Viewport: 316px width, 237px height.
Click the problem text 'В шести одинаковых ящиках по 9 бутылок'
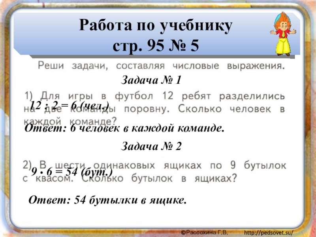(x=162, y=165)
